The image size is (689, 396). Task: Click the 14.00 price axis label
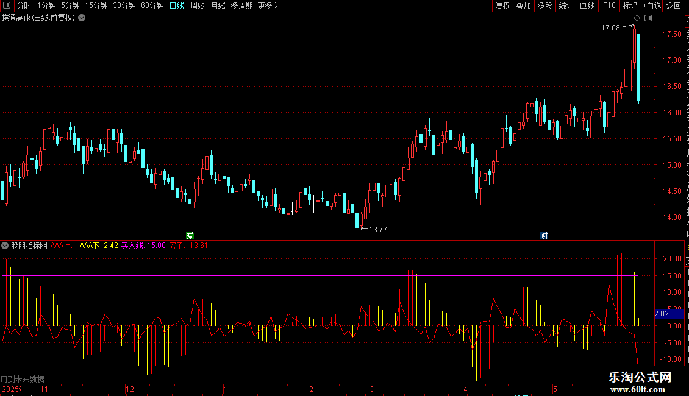672,217
